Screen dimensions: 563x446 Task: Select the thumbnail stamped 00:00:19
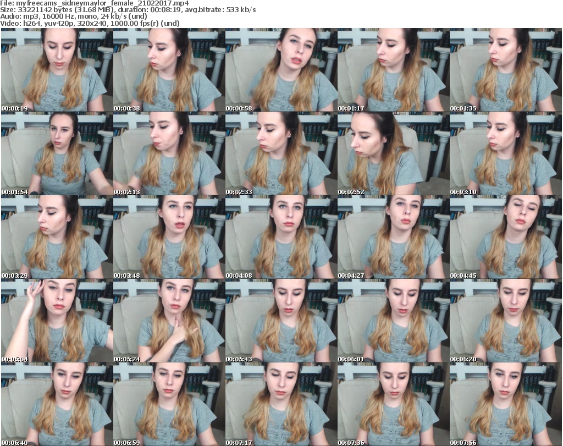click(57, 70)
